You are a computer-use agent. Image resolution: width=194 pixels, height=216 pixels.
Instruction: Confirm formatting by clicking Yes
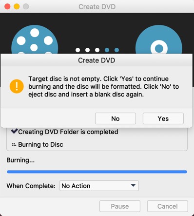163,118
